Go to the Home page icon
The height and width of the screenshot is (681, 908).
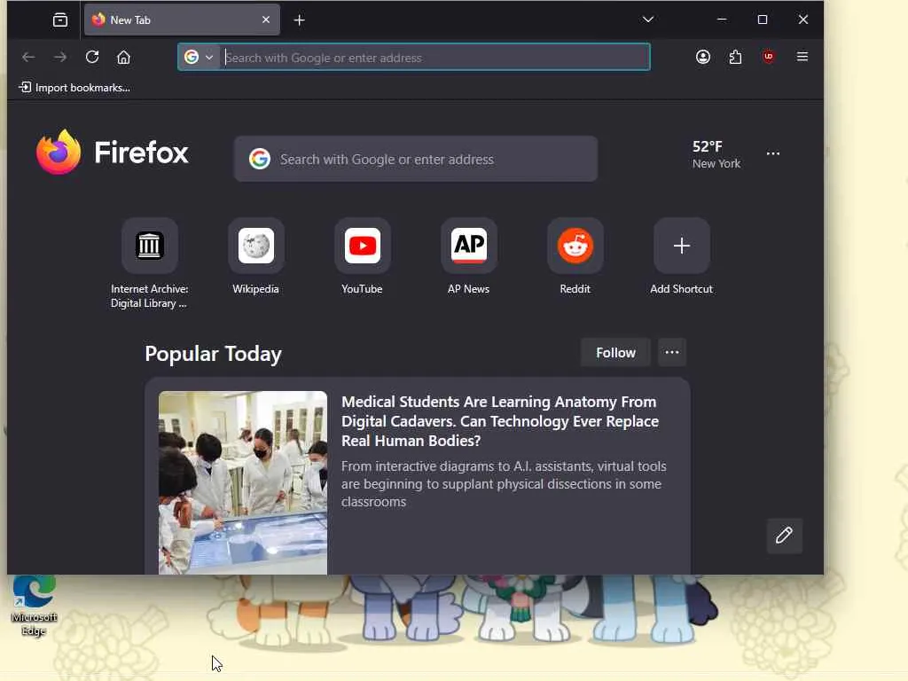123,57
